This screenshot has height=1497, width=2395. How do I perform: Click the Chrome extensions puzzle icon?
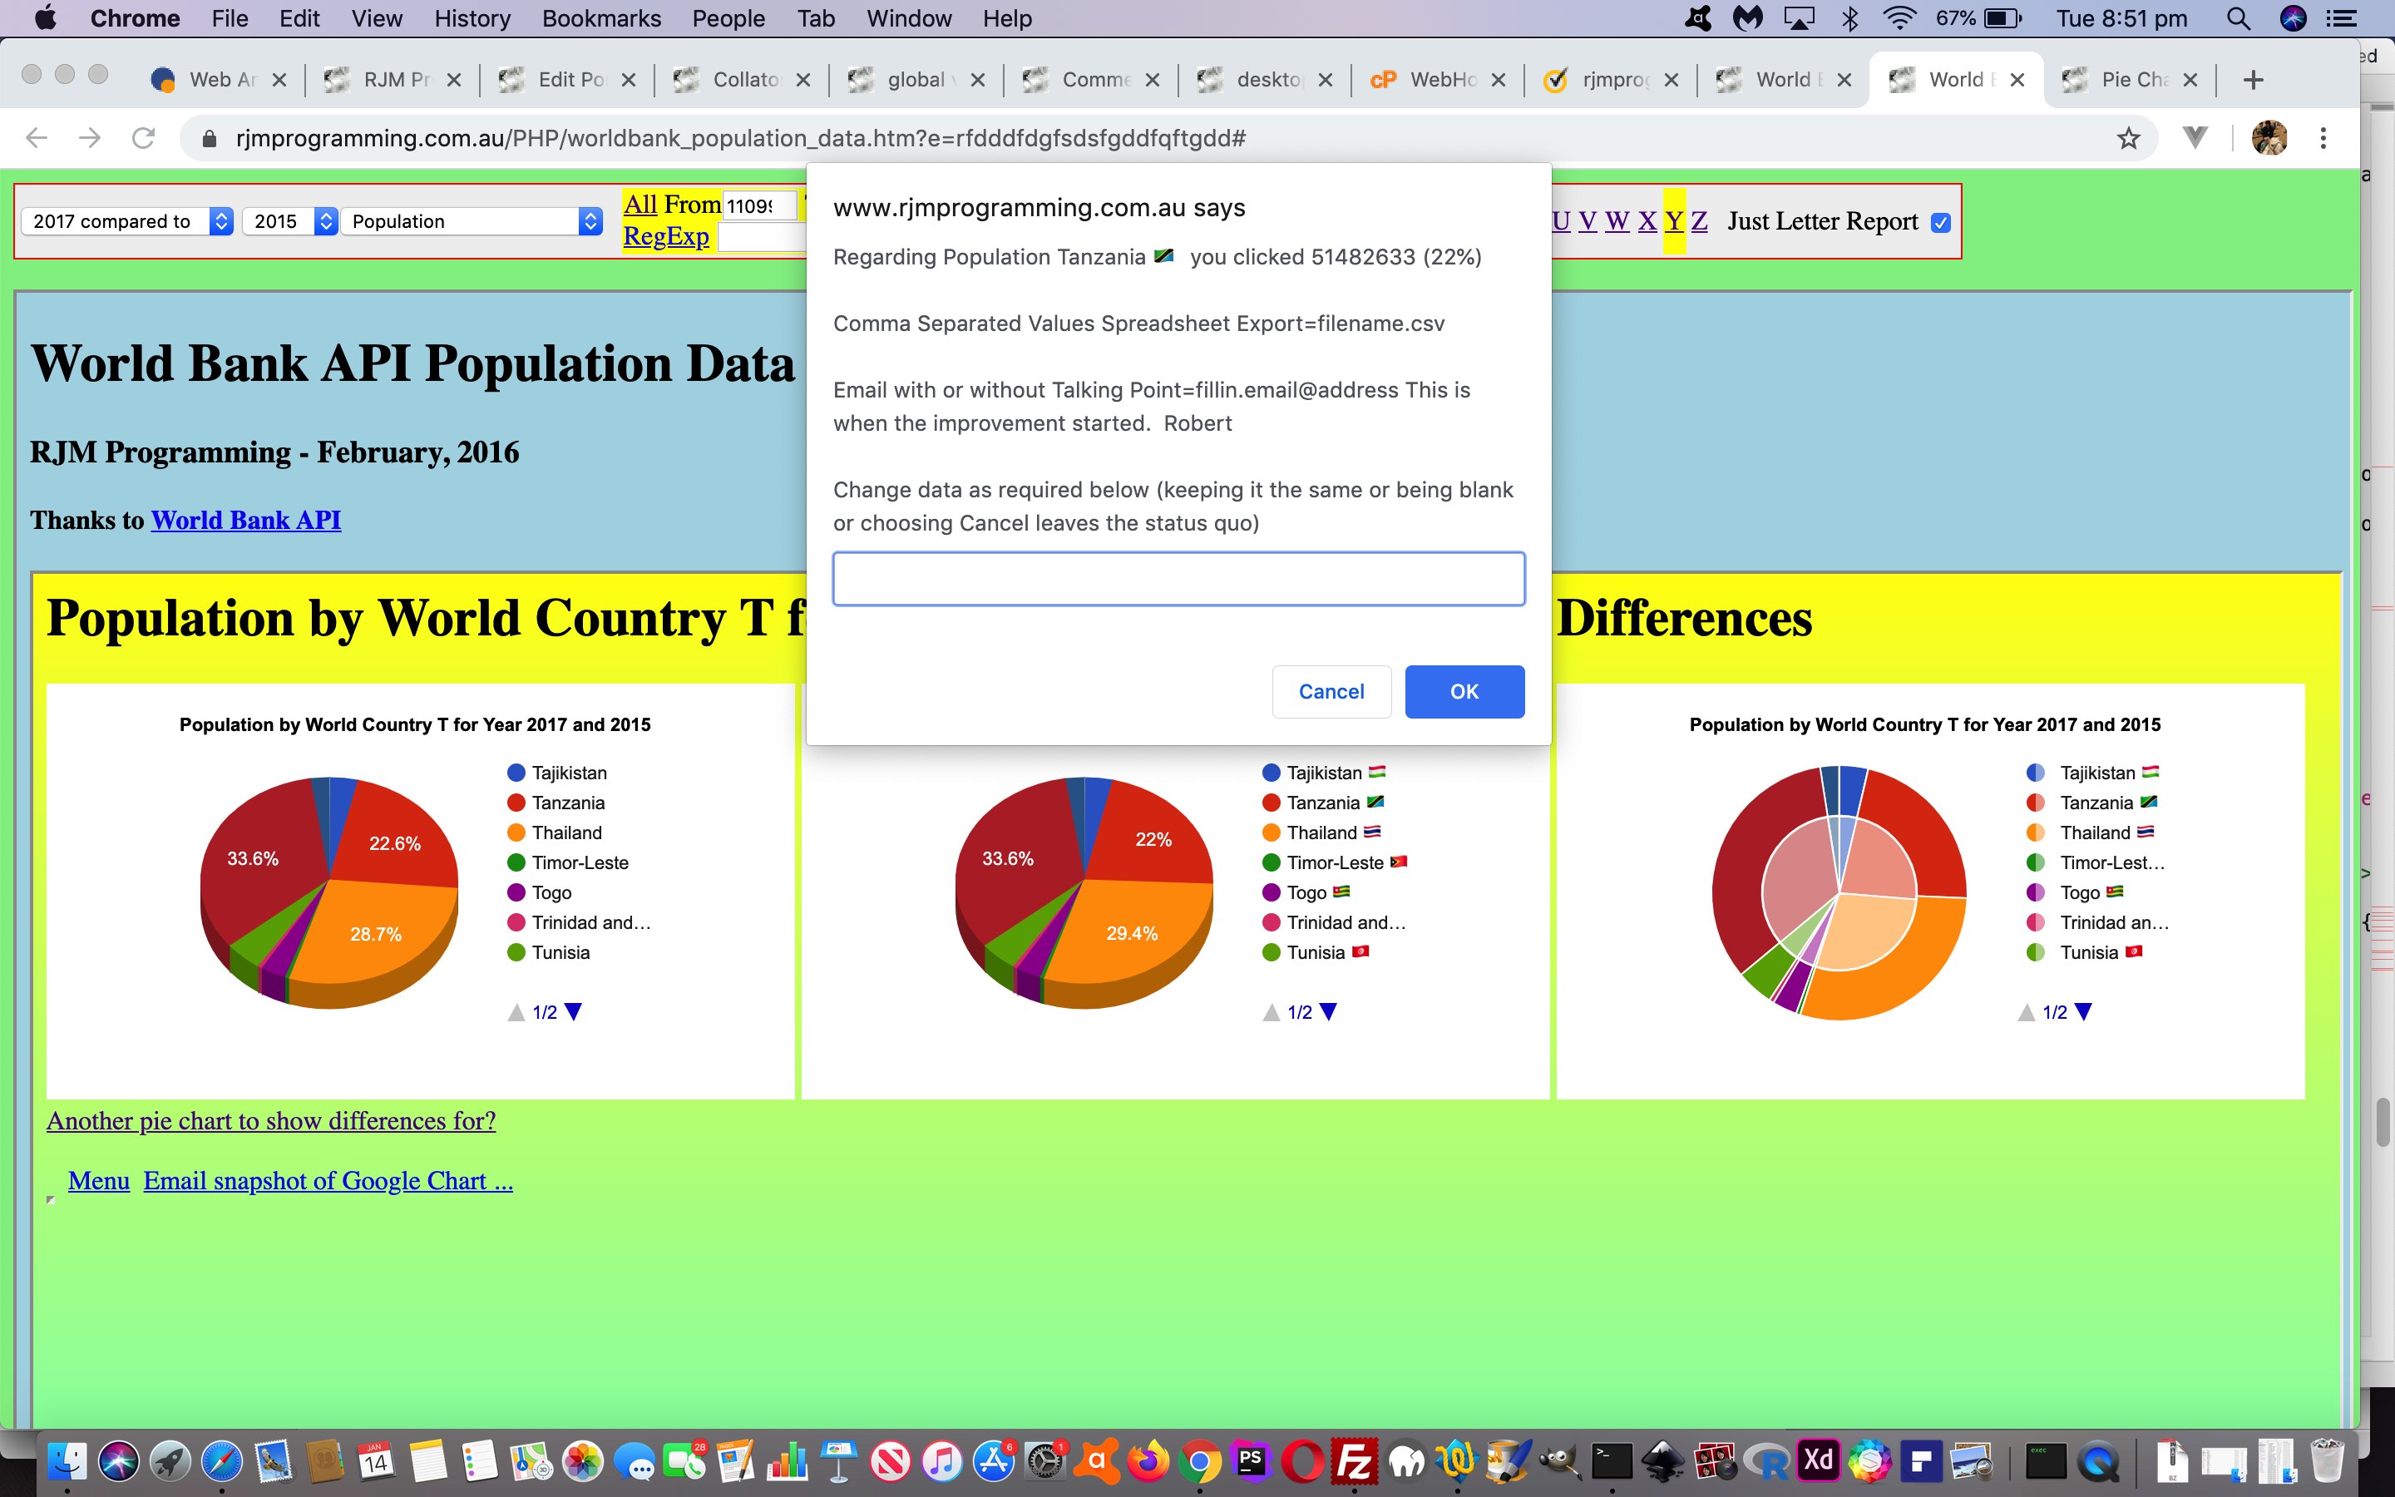point(2190,138)
